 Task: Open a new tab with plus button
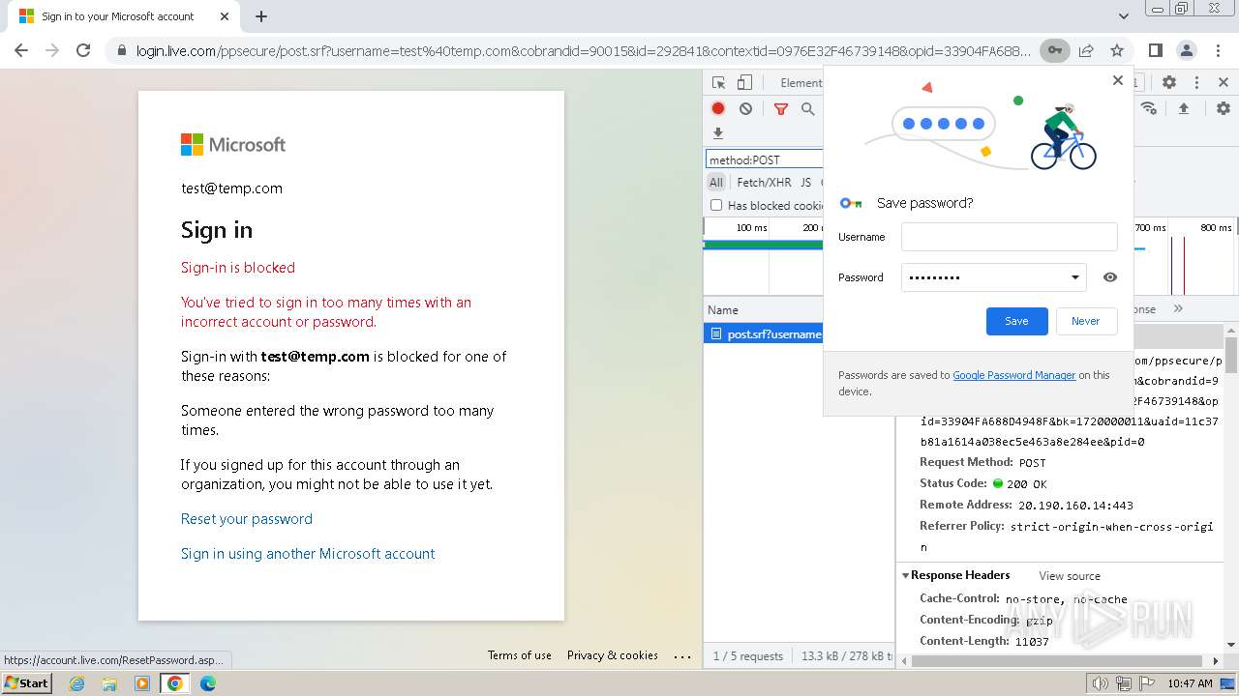click(260, 16)
